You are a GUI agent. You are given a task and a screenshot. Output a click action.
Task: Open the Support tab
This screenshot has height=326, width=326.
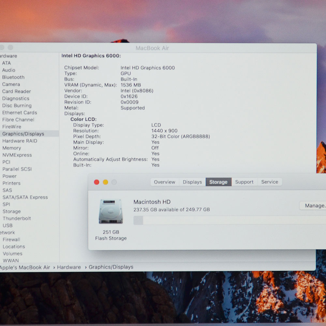(244, 182)
